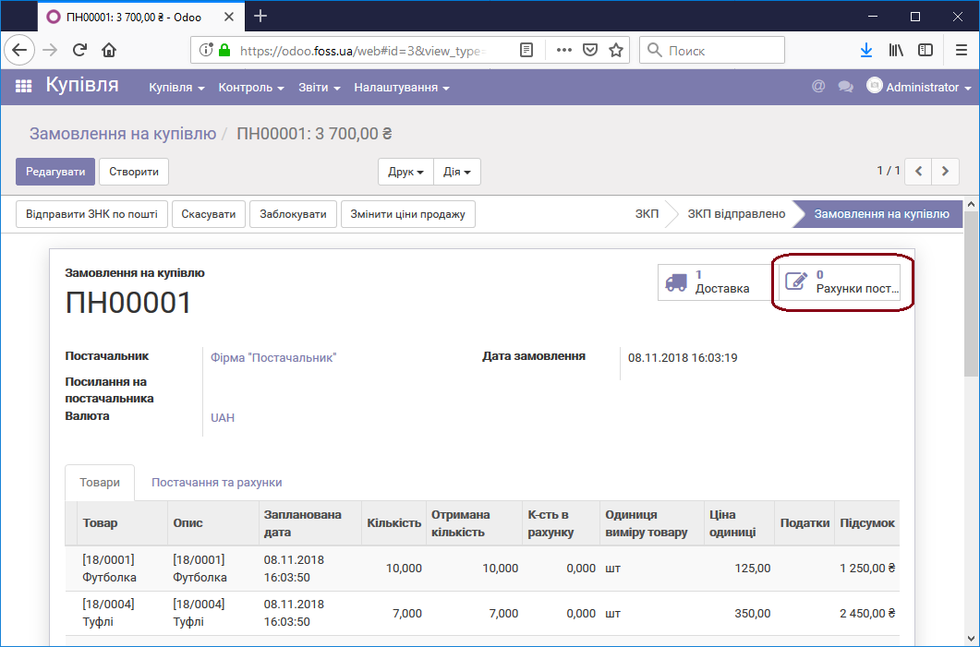Click the Створити button
The height and width of the screenshot is (647, 980).
tap(134, 172)
